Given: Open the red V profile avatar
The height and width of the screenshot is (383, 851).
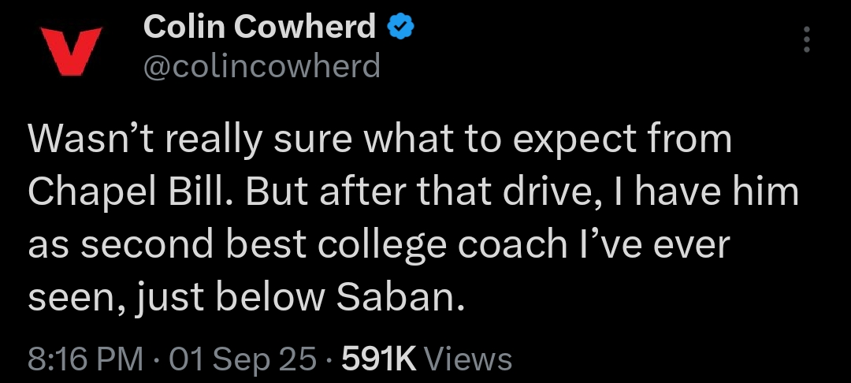Looking at the screenshot, I should (72, 50).
